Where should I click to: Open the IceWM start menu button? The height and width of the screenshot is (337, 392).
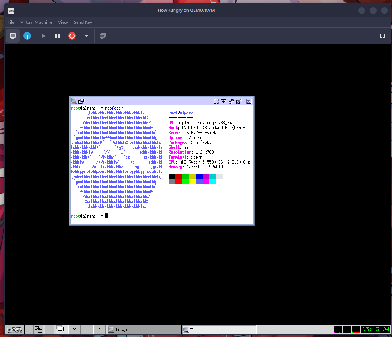[x=15, y=329]
